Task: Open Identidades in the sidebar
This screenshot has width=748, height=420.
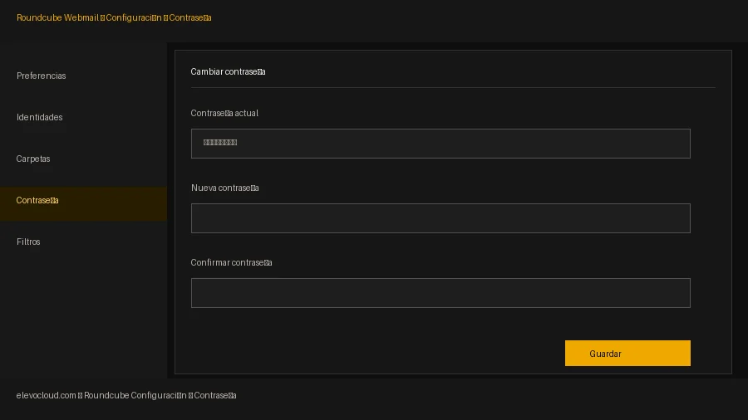Action: tap(39, 117)
